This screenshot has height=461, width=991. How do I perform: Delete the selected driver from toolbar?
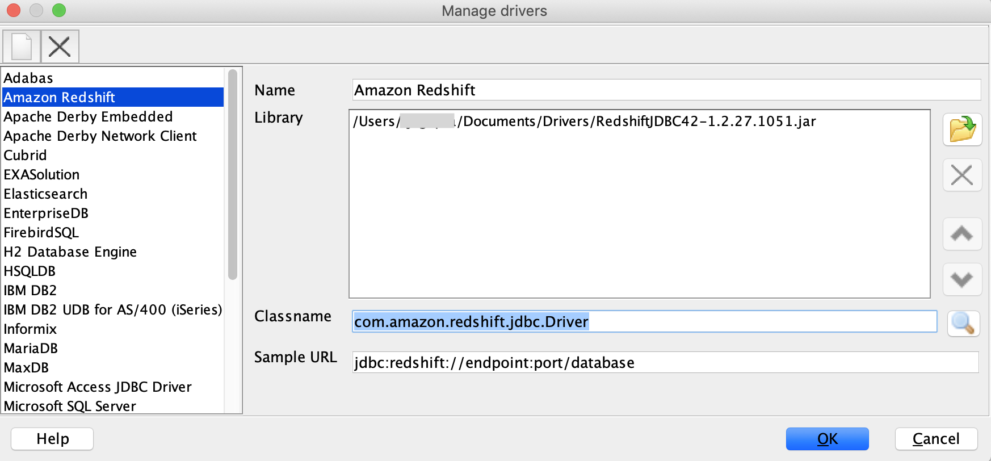pyautogui.click(x=60, y=47)
